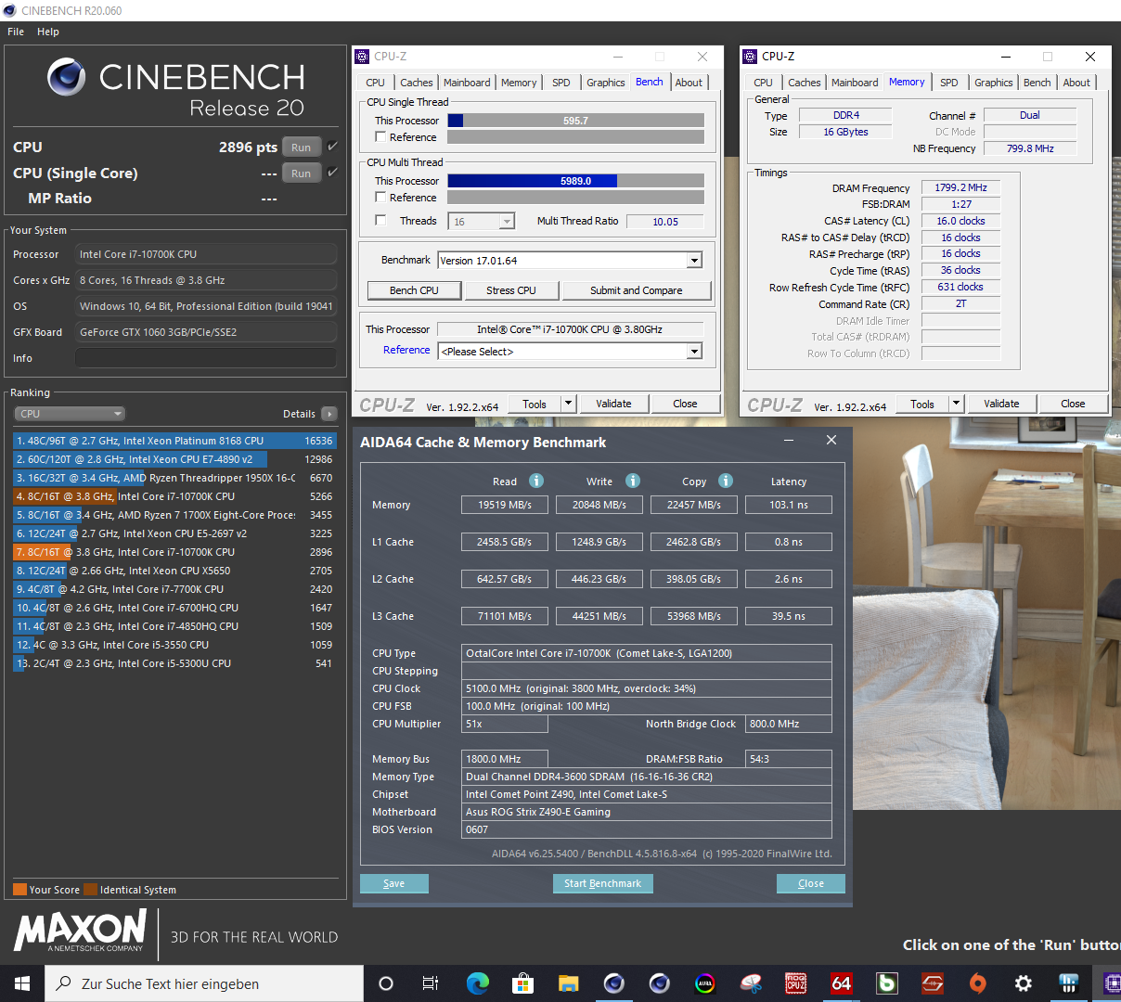Screen dimensions: 1121x1002
Task: Run the Cinebench CPU test
Action: 302,147
